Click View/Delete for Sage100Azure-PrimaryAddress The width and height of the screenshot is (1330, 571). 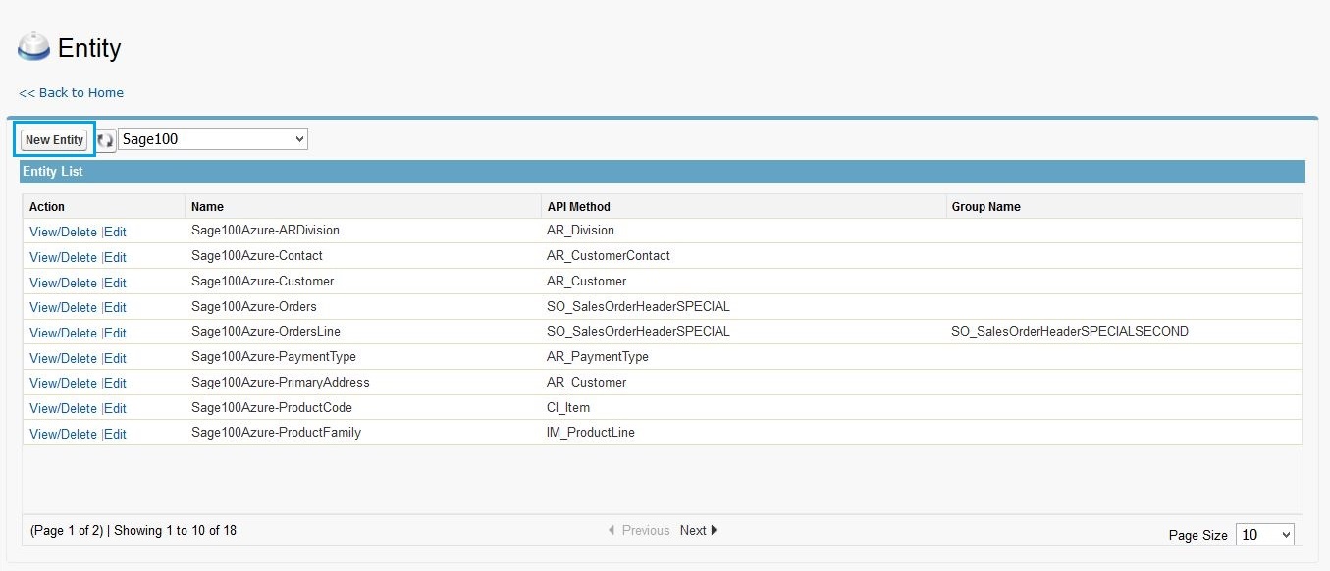click(x=64, y=383)
